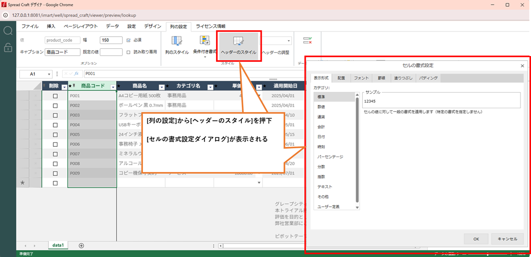
Task: Click the check/cross validation icon in ribbon
Action: [307, 42]
